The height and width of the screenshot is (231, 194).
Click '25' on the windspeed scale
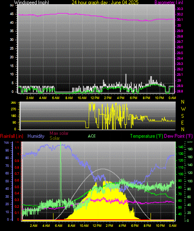click(12, 48)
